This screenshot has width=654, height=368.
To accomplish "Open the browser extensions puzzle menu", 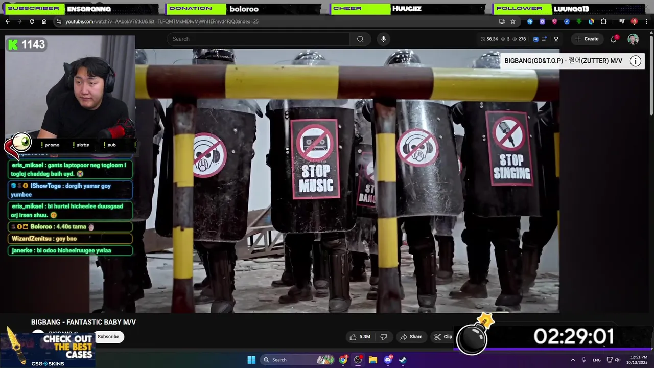I will coord(603,21).
